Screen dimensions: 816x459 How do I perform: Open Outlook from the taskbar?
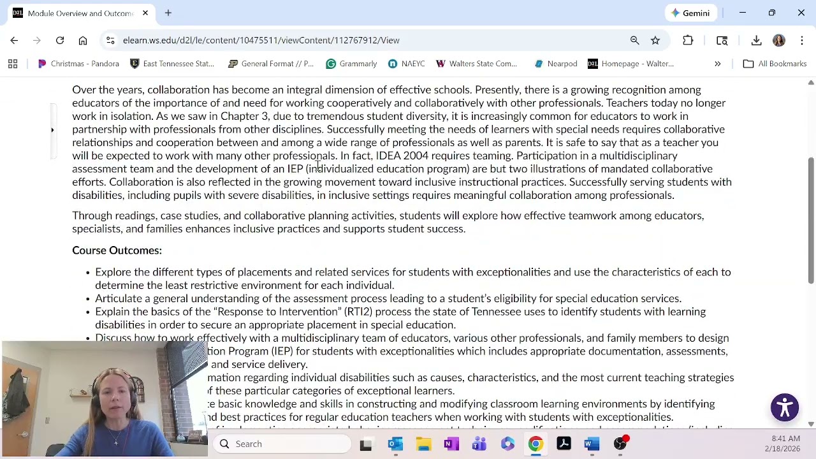(395, 444)
